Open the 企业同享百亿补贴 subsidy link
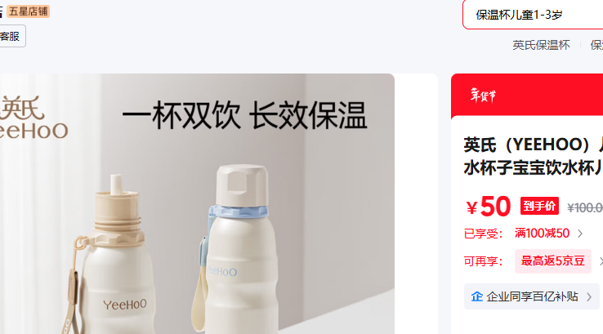 [532, 296]
